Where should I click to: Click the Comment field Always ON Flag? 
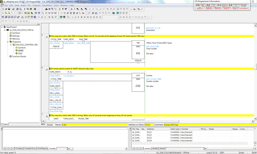210,125
